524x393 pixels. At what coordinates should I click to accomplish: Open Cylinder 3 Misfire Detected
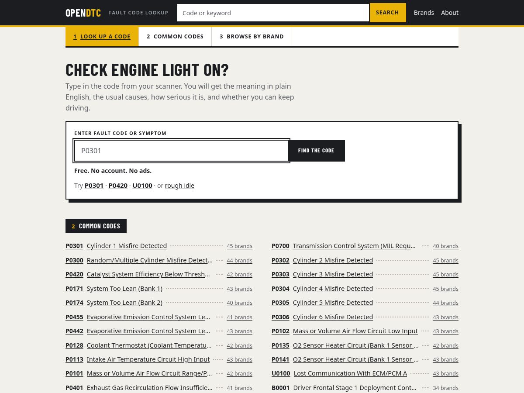point(333,274)
